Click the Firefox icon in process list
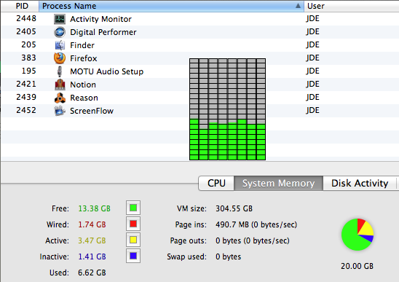Screen dimensions: 399x282 [60, 58]
